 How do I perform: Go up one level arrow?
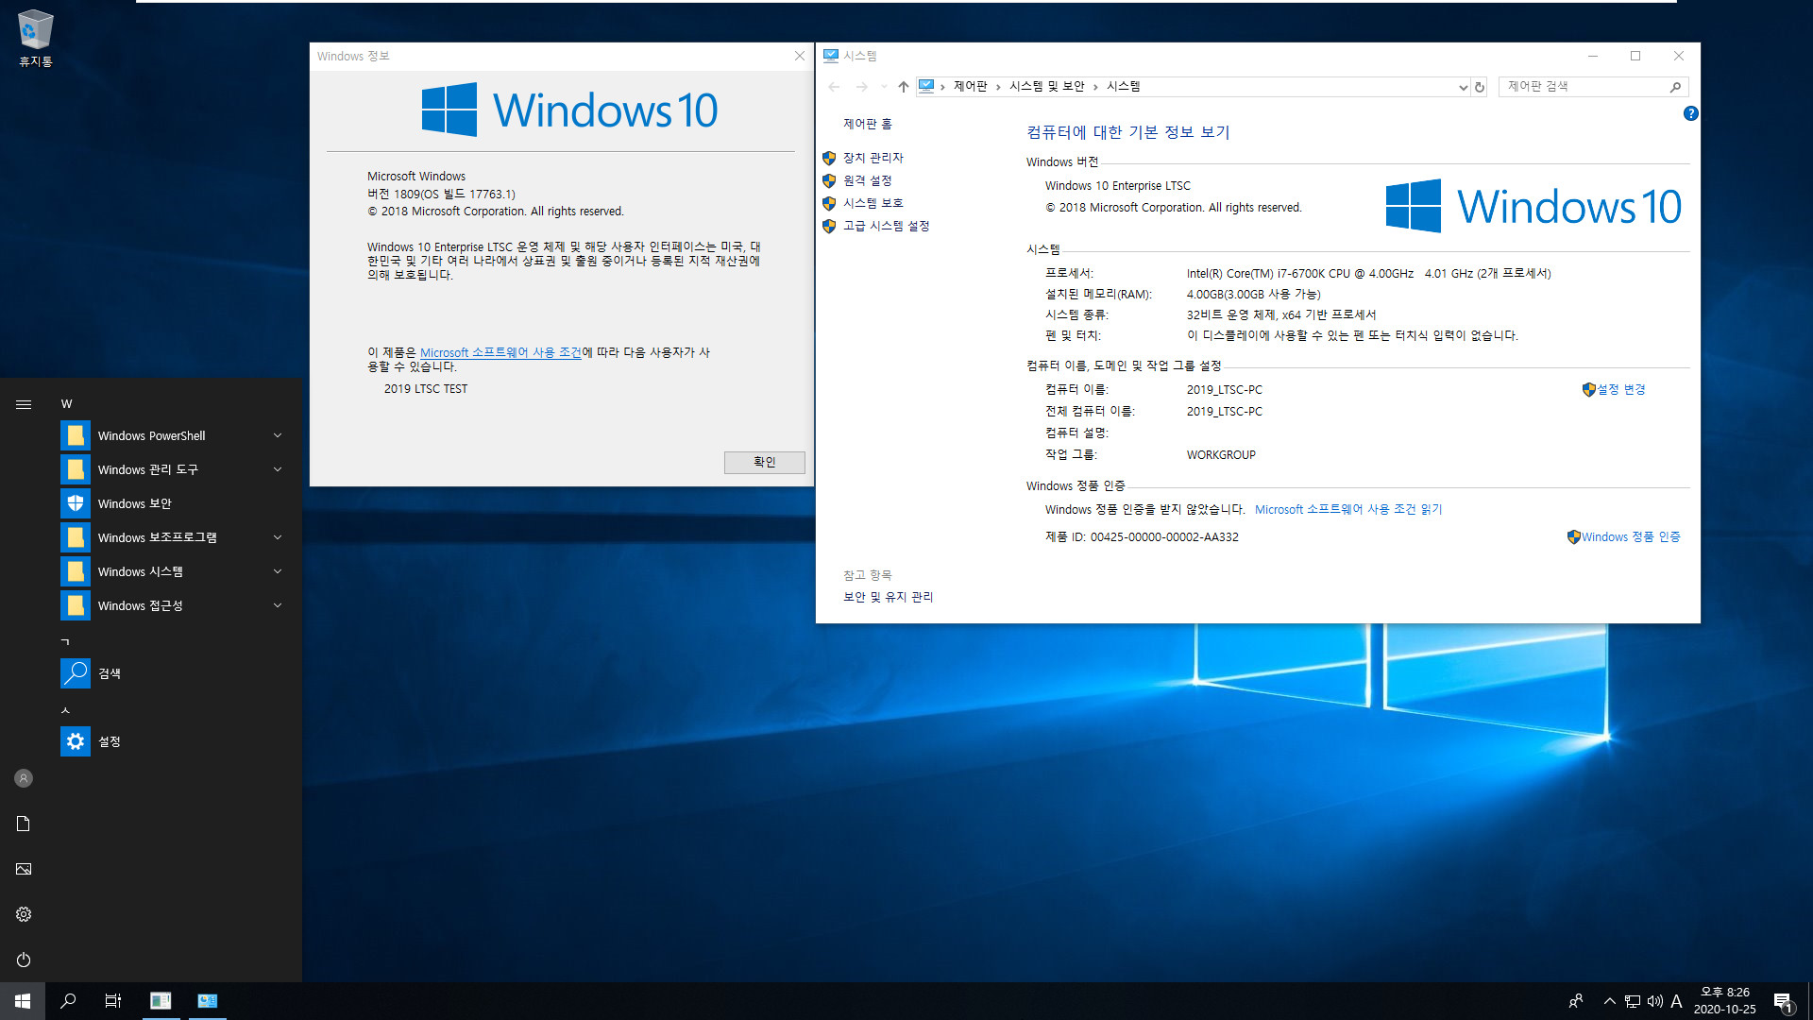coord(904,87)
